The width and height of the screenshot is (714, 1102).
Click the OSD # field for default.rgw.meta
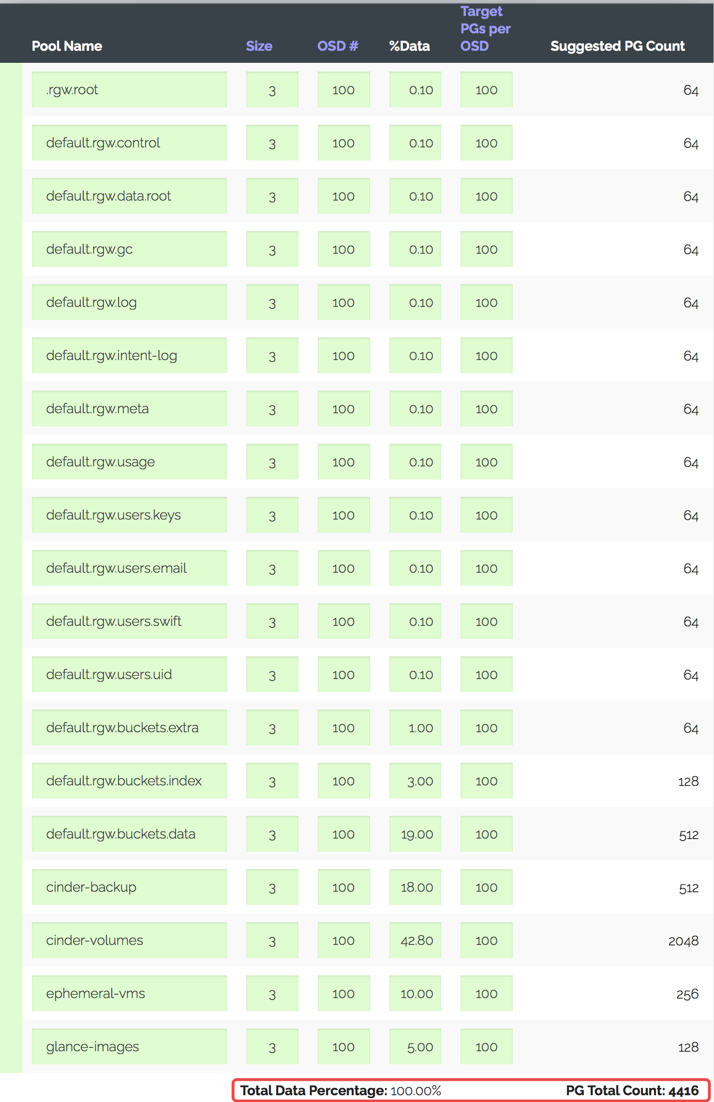[x=343, y=409]
